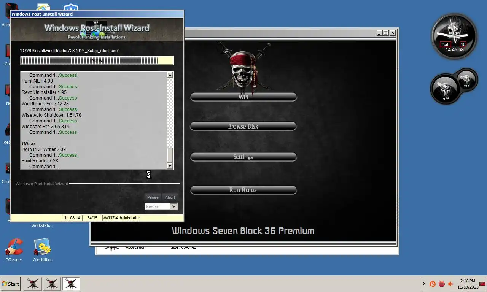Click the Windows Seven Black 36 Premium title
Image resolution: width=487 pixels, height=292 pixels.
(243, 231)
